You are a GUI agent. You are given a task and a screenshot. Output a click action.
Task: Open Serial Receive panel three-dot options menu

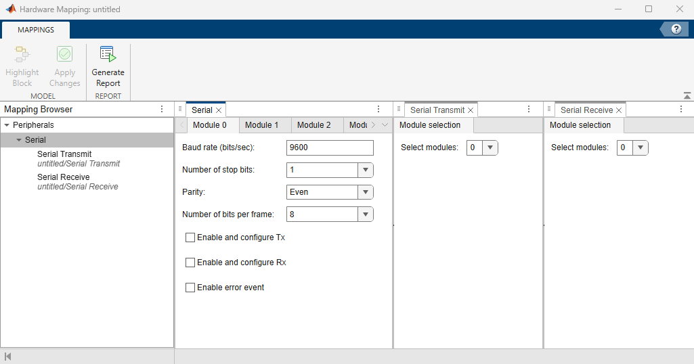click(x=681, y=109)
